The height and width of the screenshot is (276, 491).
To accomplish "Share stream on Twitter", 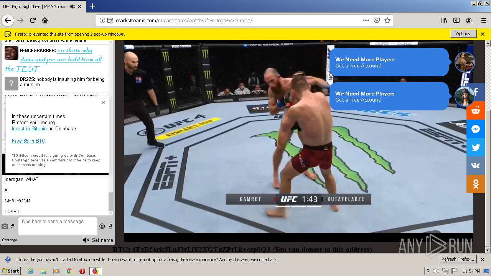I will (x=476, y=147).
